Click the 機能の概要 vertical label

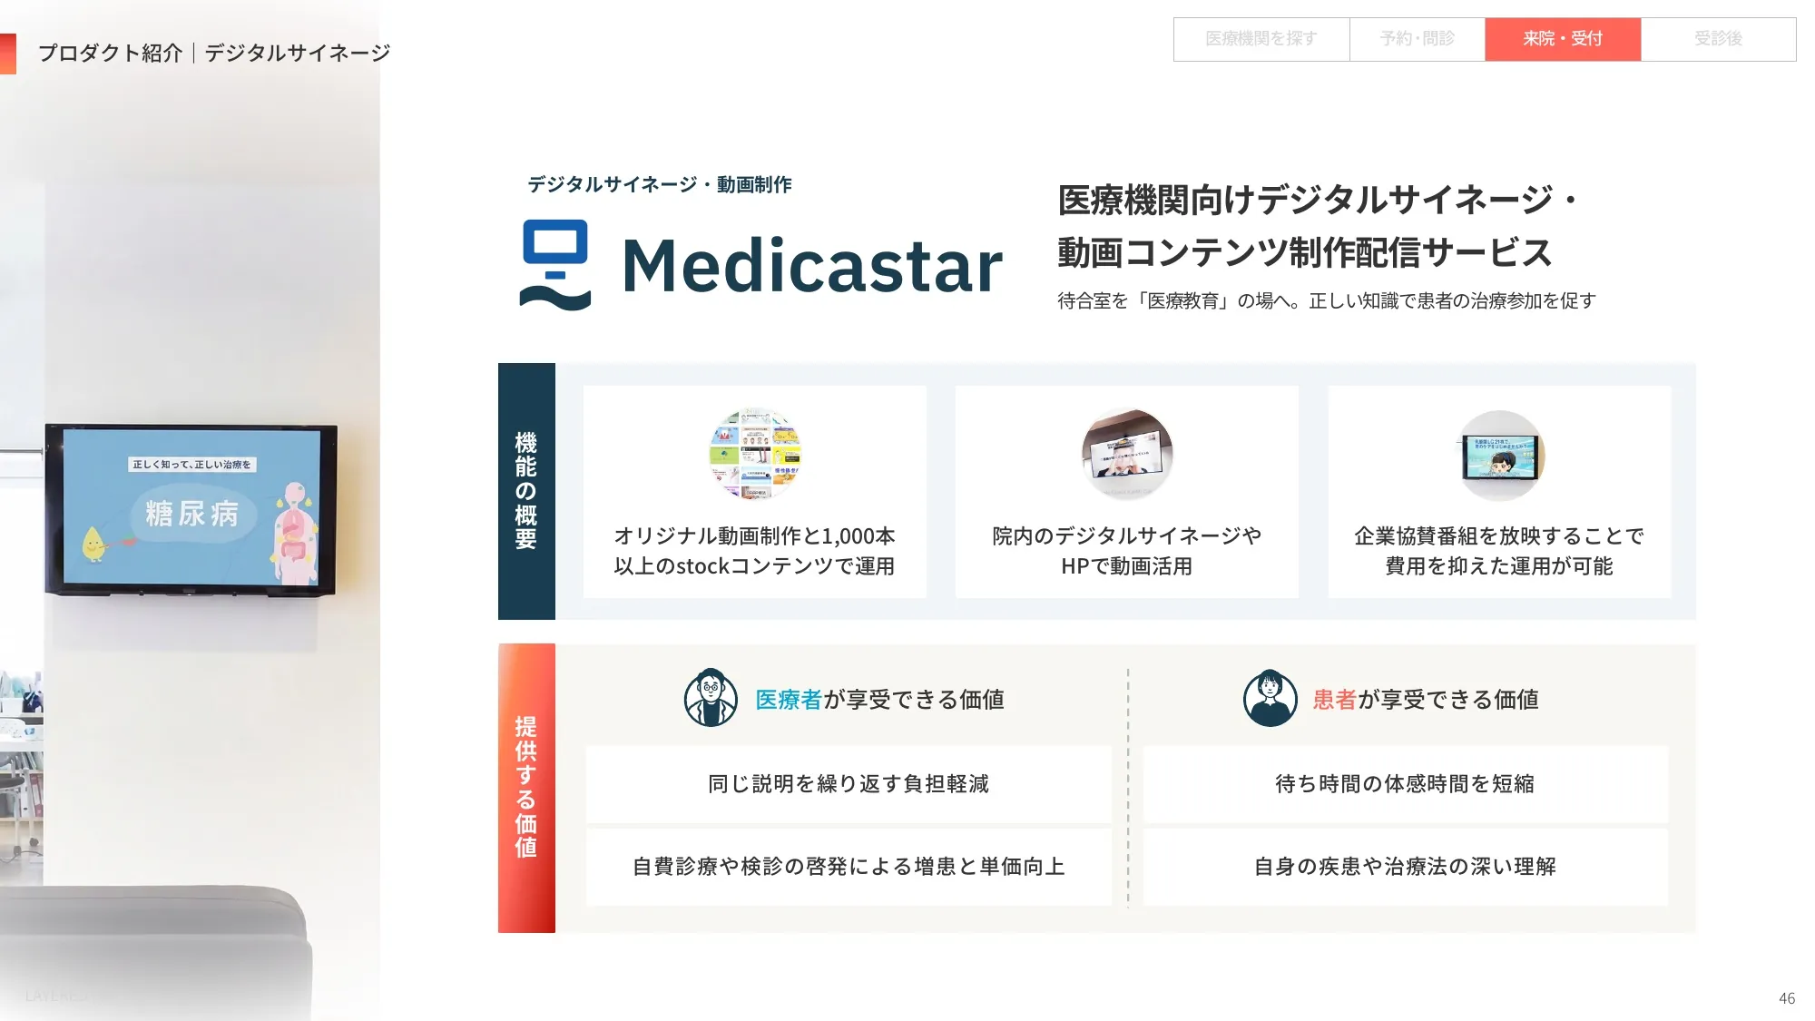coord(526,491)
